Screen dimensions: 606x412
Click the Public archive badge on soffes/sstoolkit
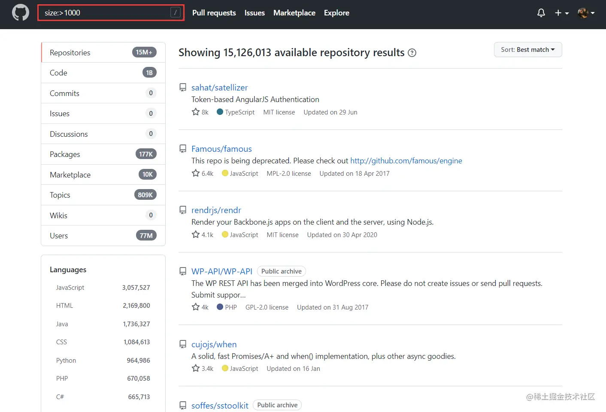click(277, 405)
